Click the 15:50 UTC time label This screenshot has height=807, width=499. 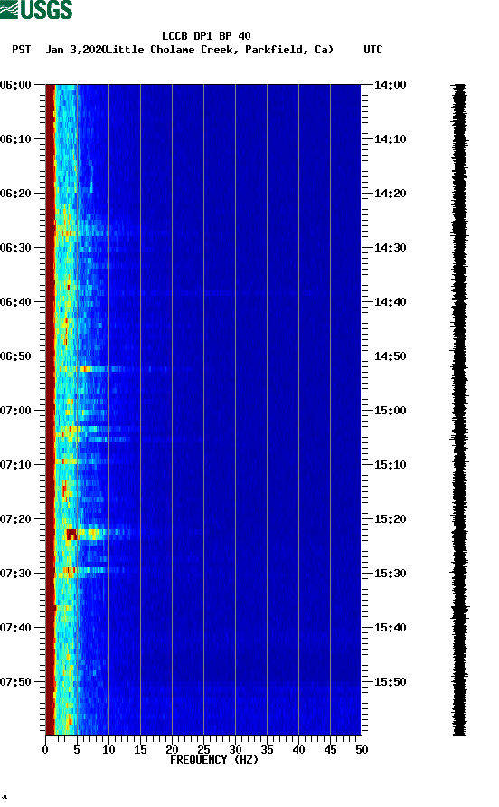(390, 682)
